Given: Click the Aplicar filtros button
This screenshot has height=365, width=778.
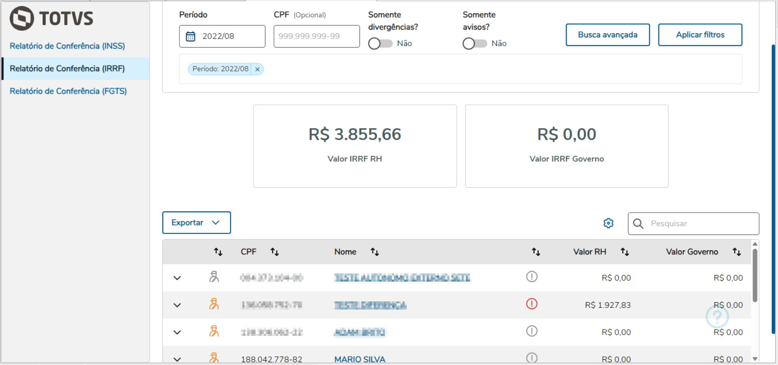Looking at the screenshot, I should (700, 35).
